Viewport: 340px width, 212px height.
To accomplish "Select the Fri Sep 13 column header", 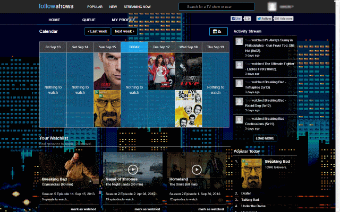I will point(53,47).
